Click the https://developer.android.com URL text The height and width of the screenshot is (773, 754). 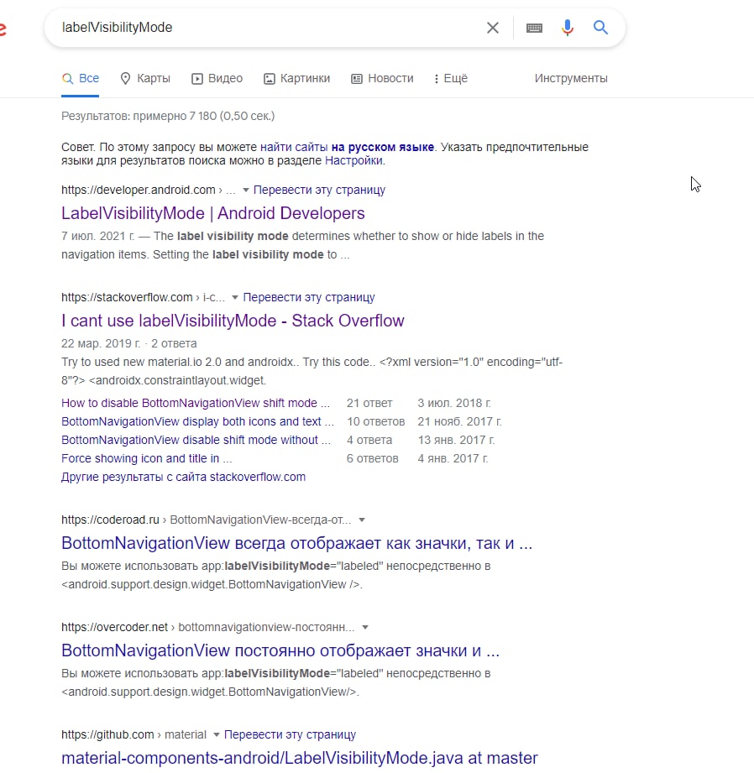pyautogui.click(x=138, y=190)
